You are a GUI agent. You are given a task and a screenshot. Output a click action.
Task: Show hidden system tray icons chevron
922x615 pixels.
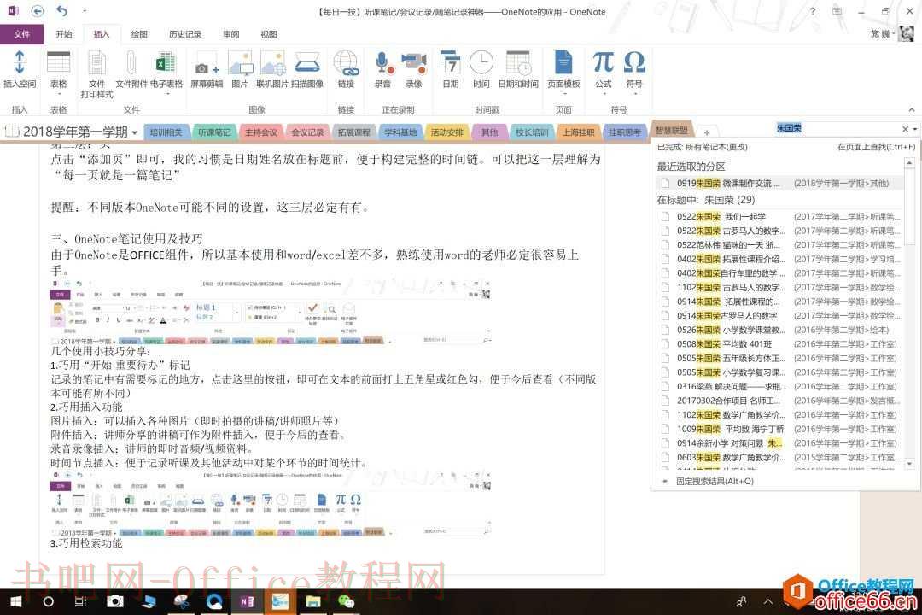(768, 601)
